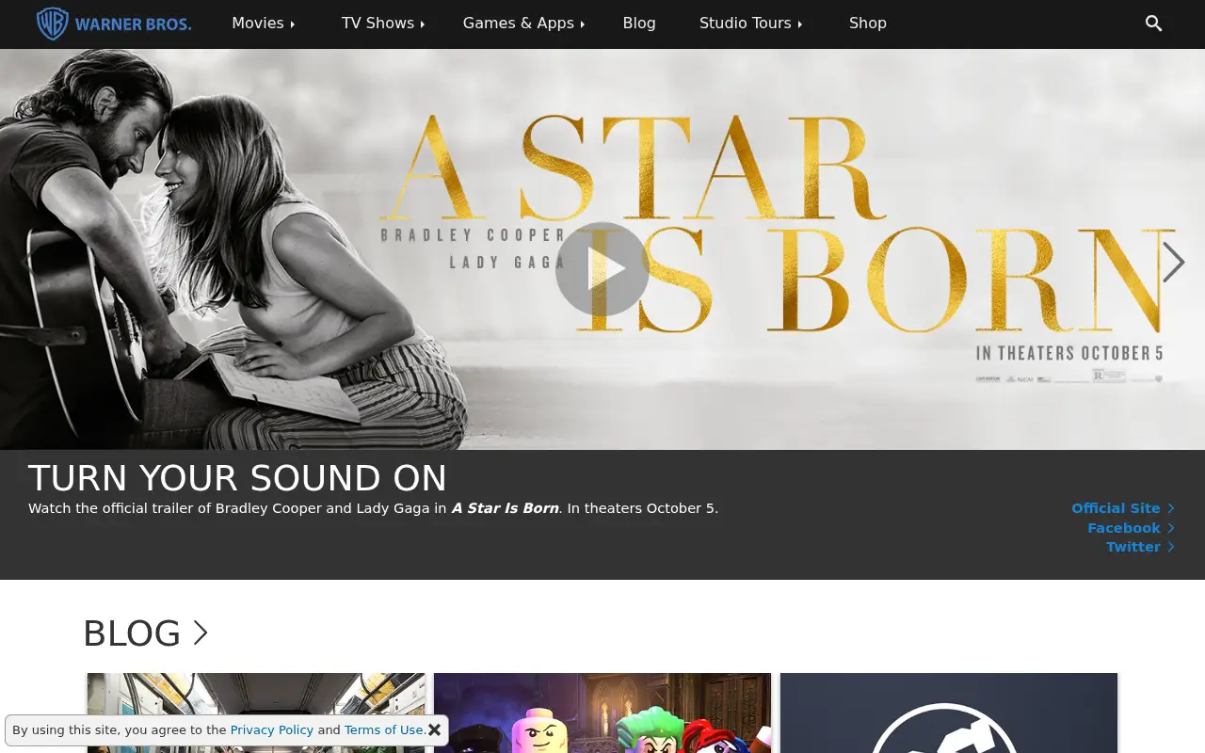Screen dimensions: 1205x753
Task: Open the LEGO villains blog thumbnail
Action: click(x=602, y=713)
